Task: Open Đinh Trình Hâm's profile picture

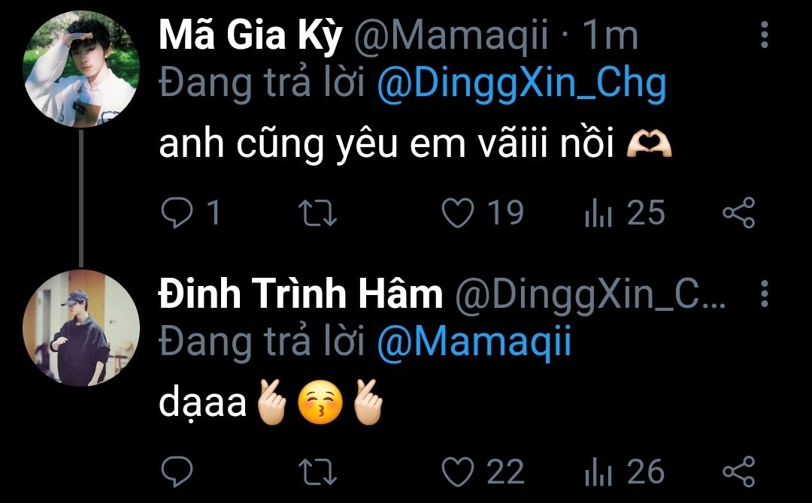Action: (x=81, y=328)
